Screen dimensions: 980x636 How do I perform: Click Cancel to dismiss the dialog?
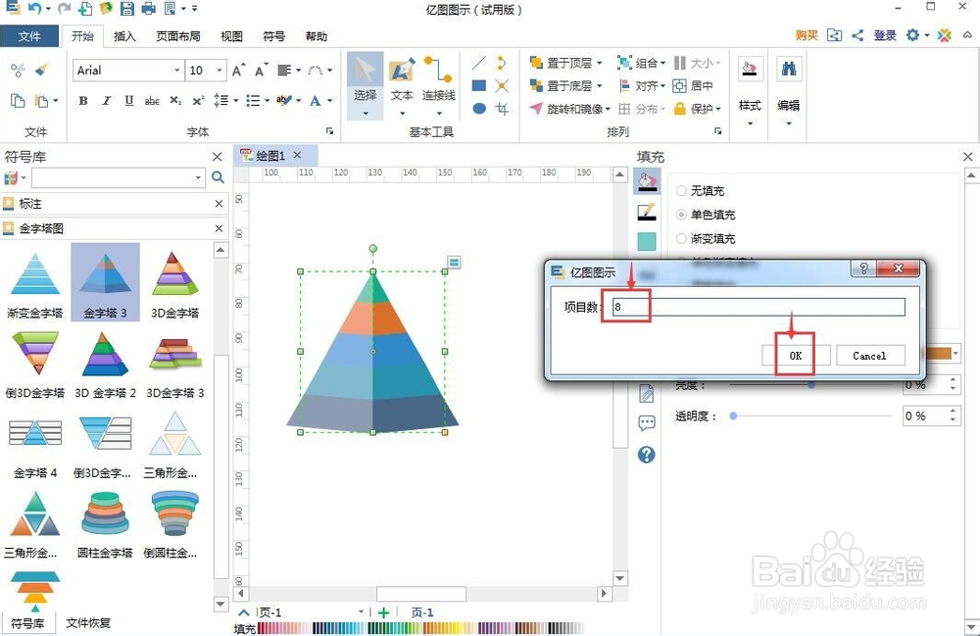click(x=870, y=355)
